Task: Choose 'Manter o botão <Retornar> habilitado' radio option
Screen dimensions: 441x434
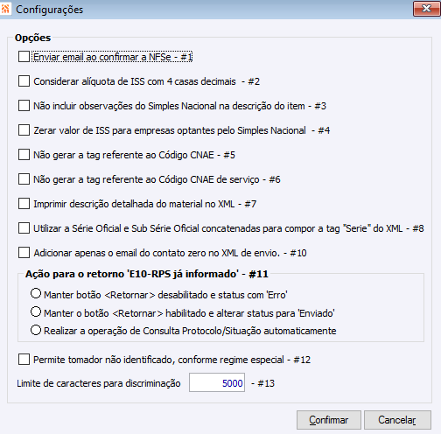Action: (36, 312)
